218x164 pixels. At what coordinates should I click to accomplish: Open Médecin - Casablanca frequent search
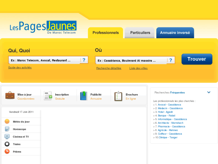click(x=170, y=108)
